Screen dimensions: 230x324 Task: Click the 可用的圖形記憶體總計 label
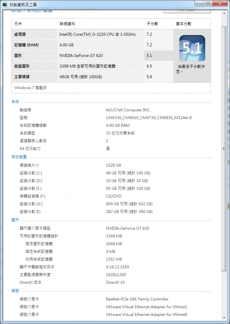pyautogui.click(x=39, y=236)
